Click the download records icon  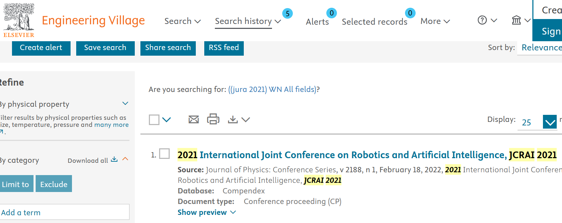(x=233, y=119)
